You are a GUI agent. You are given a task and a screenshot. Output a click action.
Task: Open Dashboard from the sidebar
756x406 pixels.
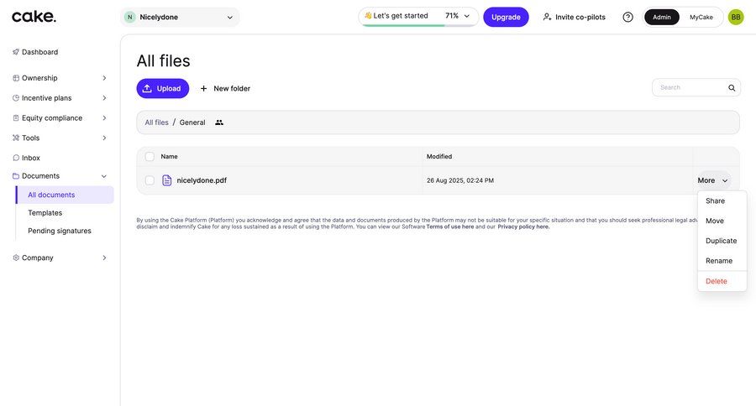coord(39,52)
